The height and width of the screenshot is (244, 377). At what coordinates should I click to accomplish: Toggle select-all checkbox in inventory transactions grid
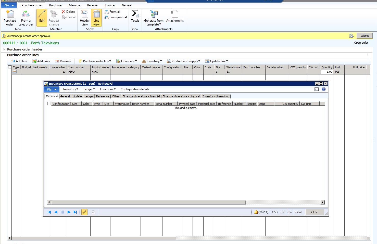(49, 104)
